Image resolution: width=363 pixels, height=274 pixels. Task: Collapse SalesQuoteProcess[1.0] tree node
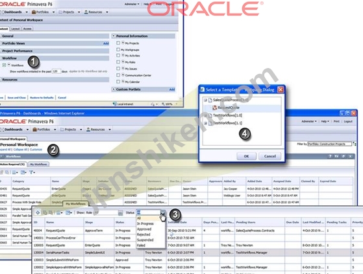click(205, 100)
